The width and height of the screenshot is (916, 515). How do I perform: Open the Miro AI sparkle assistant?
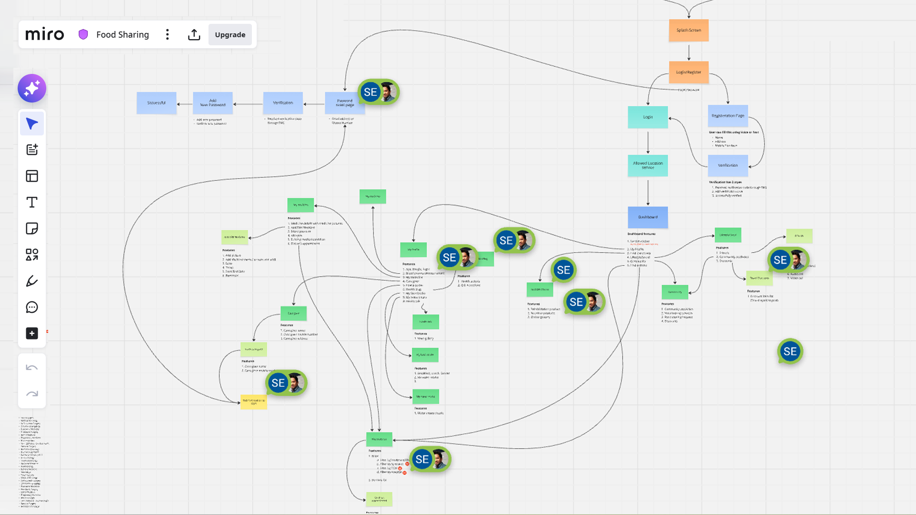pyautogui.click(x=32, y=88)
